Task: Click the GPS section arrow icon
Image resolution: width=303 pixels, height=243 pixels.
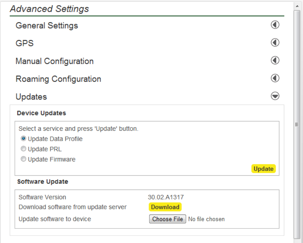Action: (275, 43)
